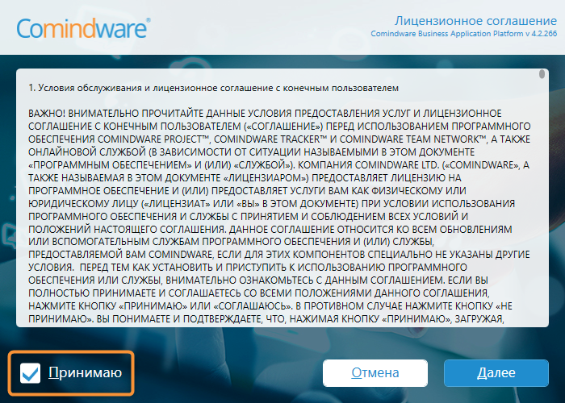This screenshot has height=403, width=565.
Task: Click the line starting ВАЖНО! ВНИМАТЕЛЬНО ПРОЧИТАЙТЕ
Action: [x=265, y=114]
